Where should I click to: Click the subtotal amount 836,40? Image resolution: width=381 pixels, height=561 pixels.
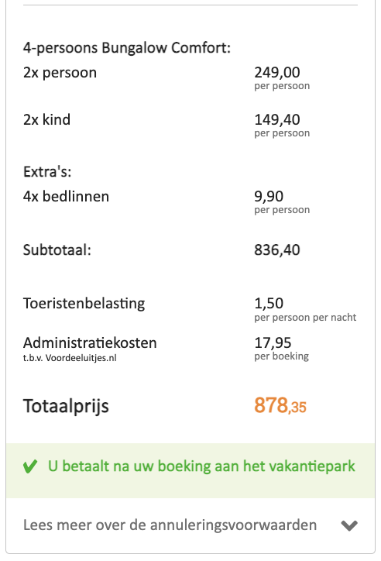coord(277,250)
